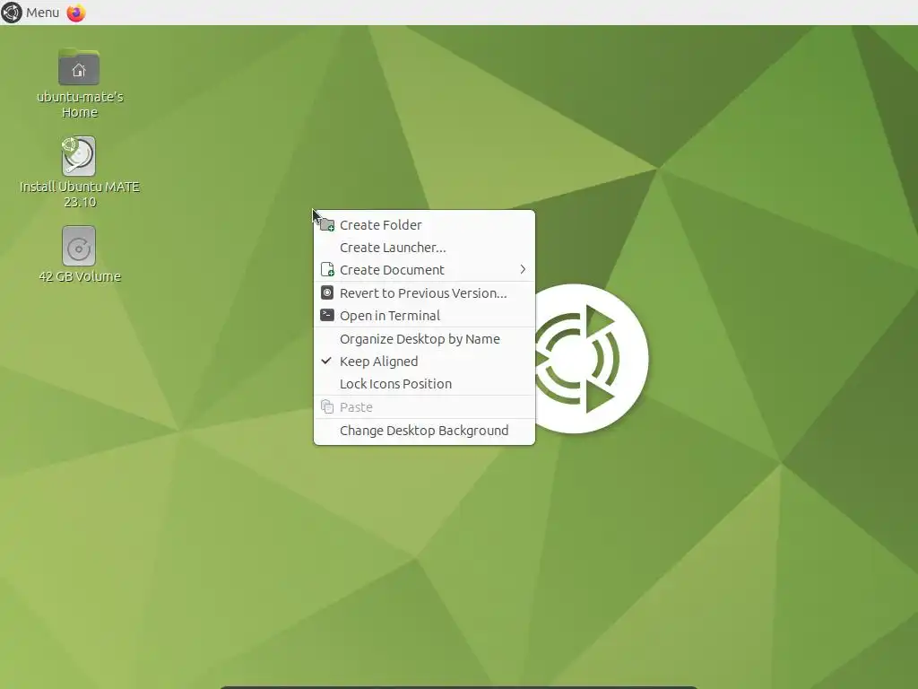The width and height of the screenshot is (918, 689).
Task: Select the 42 GB Volume drive icon
Action: 79,246
